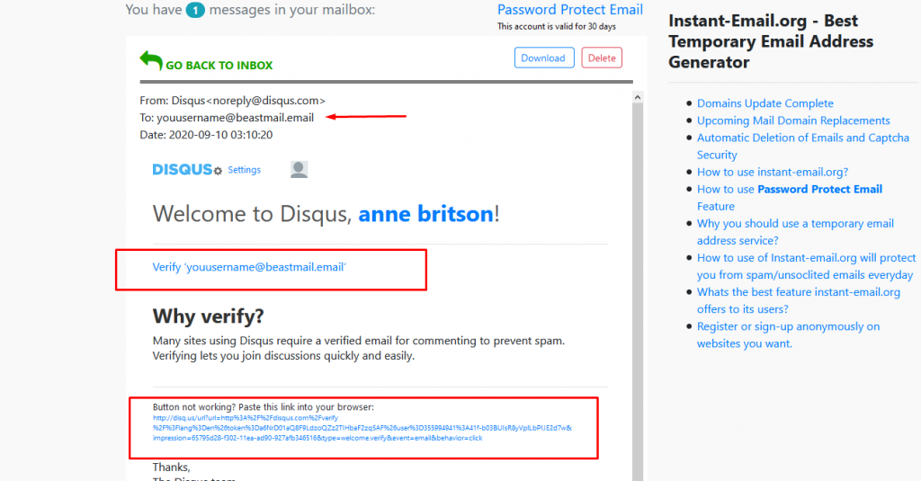This screenshot has width=921, height=481.
Task: Click the green back arrow icon
Action: point(151,60)
